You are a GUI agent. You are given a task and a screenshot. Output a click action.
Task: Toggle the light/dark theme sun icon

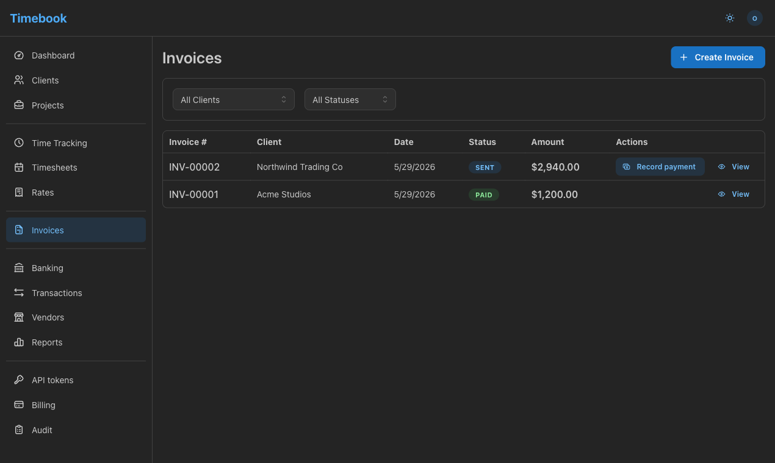click(730, 18)
